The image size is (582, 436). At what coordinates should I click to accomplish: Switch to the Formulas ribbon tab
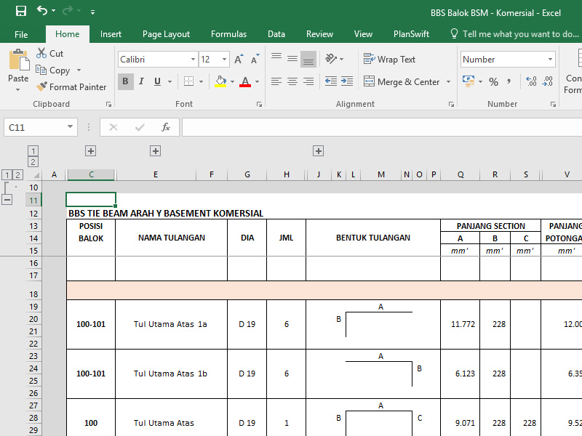pos(228,33)
